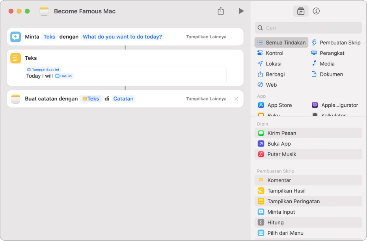Open the action library panel icon
The width and height of the screenshot is (367, 241).
[x=301, y=11]
